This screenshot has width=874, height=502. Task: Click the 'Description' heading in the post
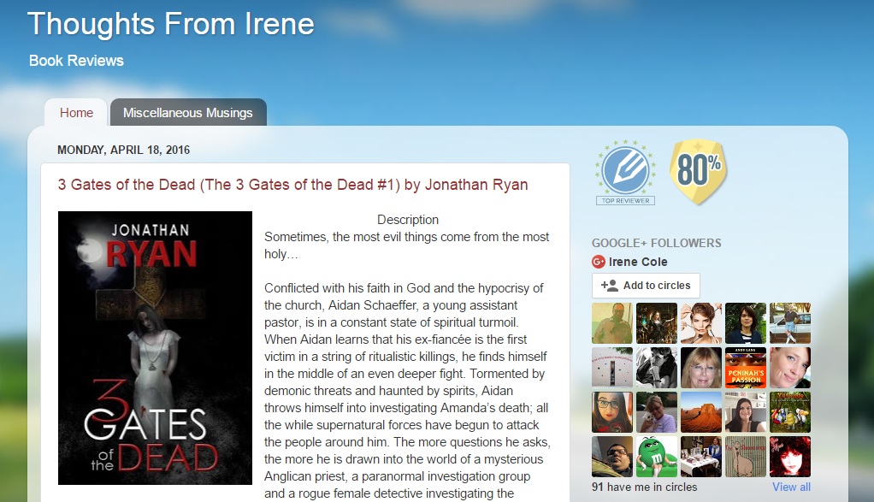[x=408, y=220]
